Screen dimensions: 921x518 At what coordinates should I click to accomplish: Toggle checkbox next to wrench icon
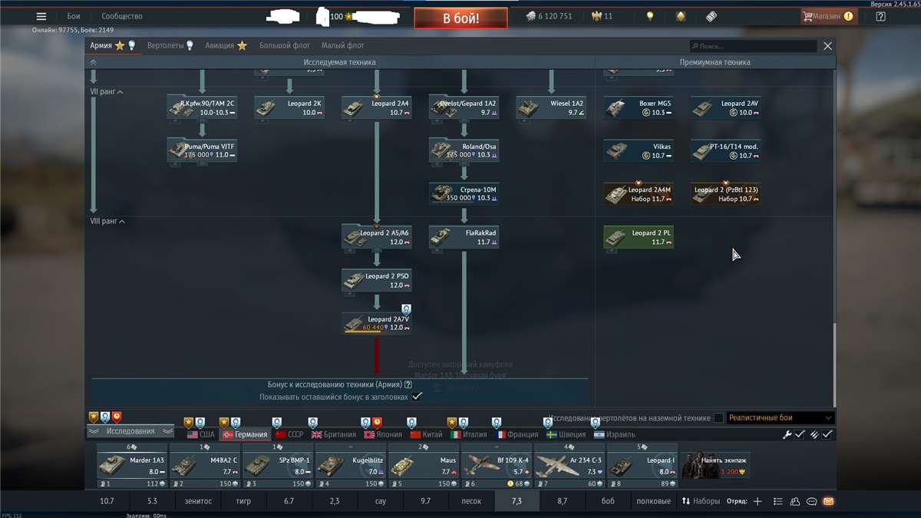tap(800, 434)
